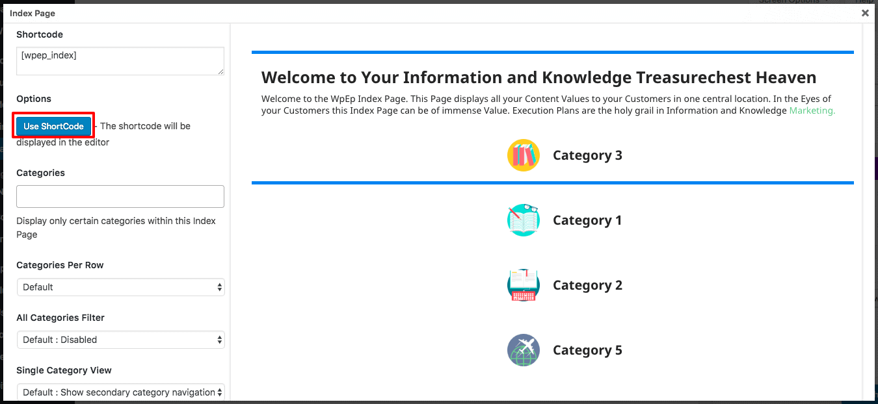Image resolution: width=878 pixels, height=404 pixels.
Task: Expand the Categories Per Row dropdown
Action: (x=120, y=287)
